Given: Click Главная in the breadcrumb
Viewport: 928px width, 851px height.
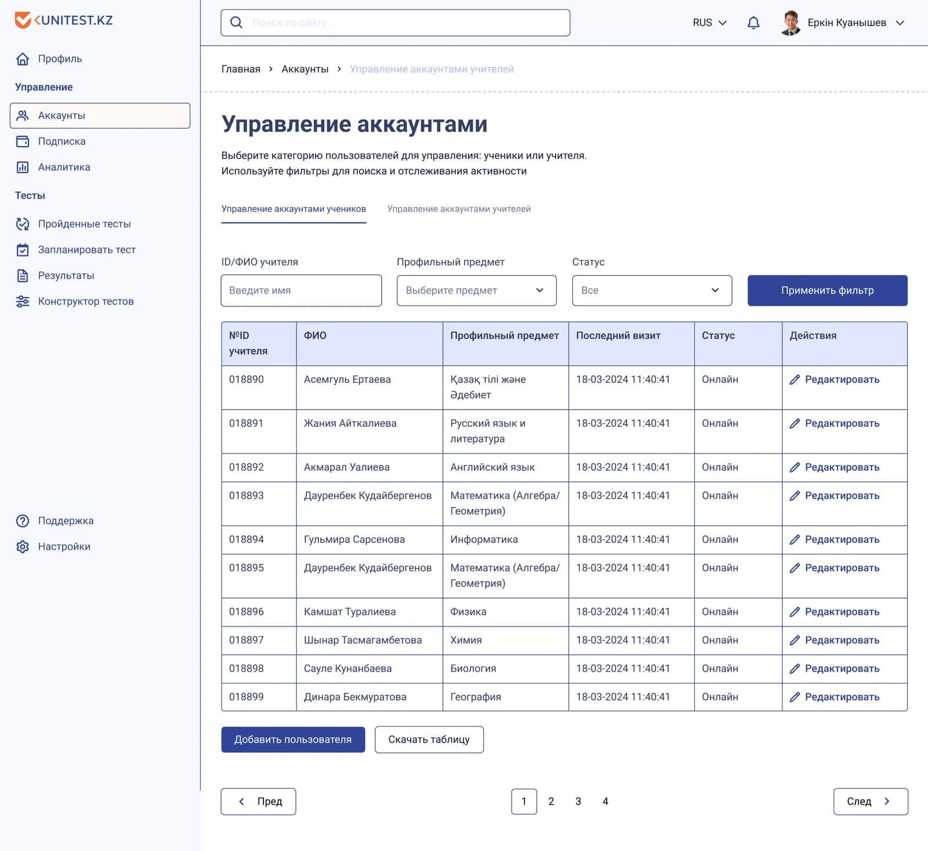Looking at the screenshot, I should click(241, 69).
